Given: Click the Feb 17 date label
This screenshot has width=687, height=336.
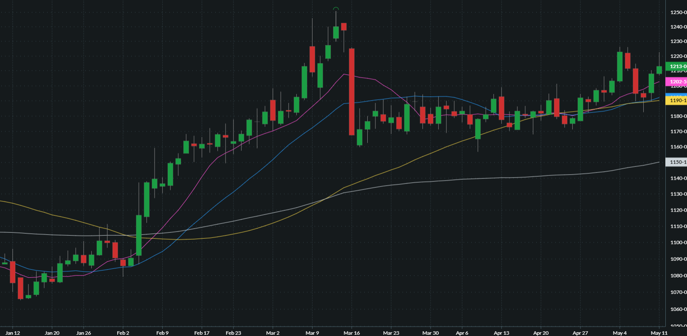Looking at the screenshot, I should [202, 333].
